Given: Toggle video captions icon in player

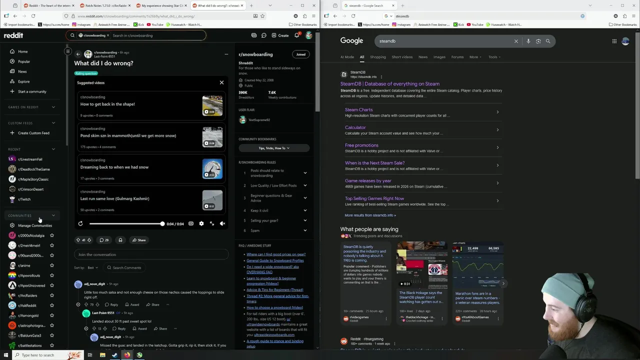Looking at the screenshot, I should click(x=191, y=223).
